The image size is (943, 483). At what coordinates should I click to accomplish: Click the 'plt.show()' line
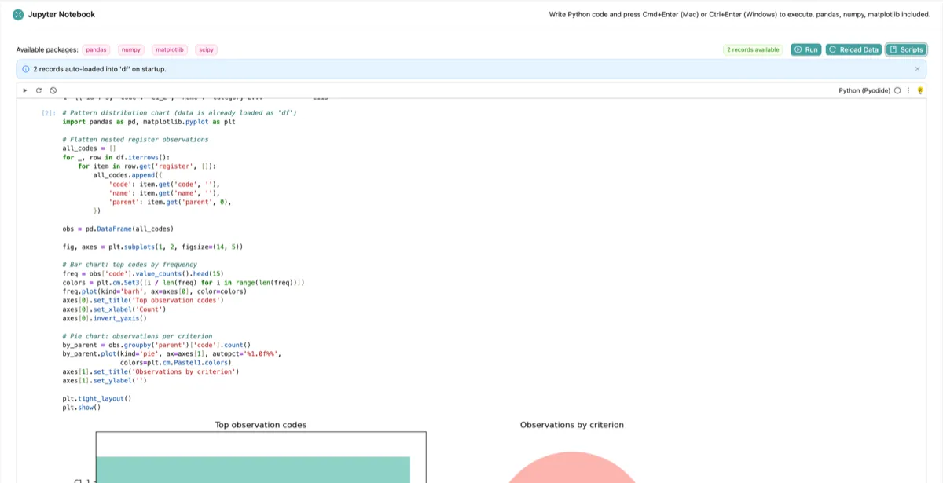[x=82, y=408]
